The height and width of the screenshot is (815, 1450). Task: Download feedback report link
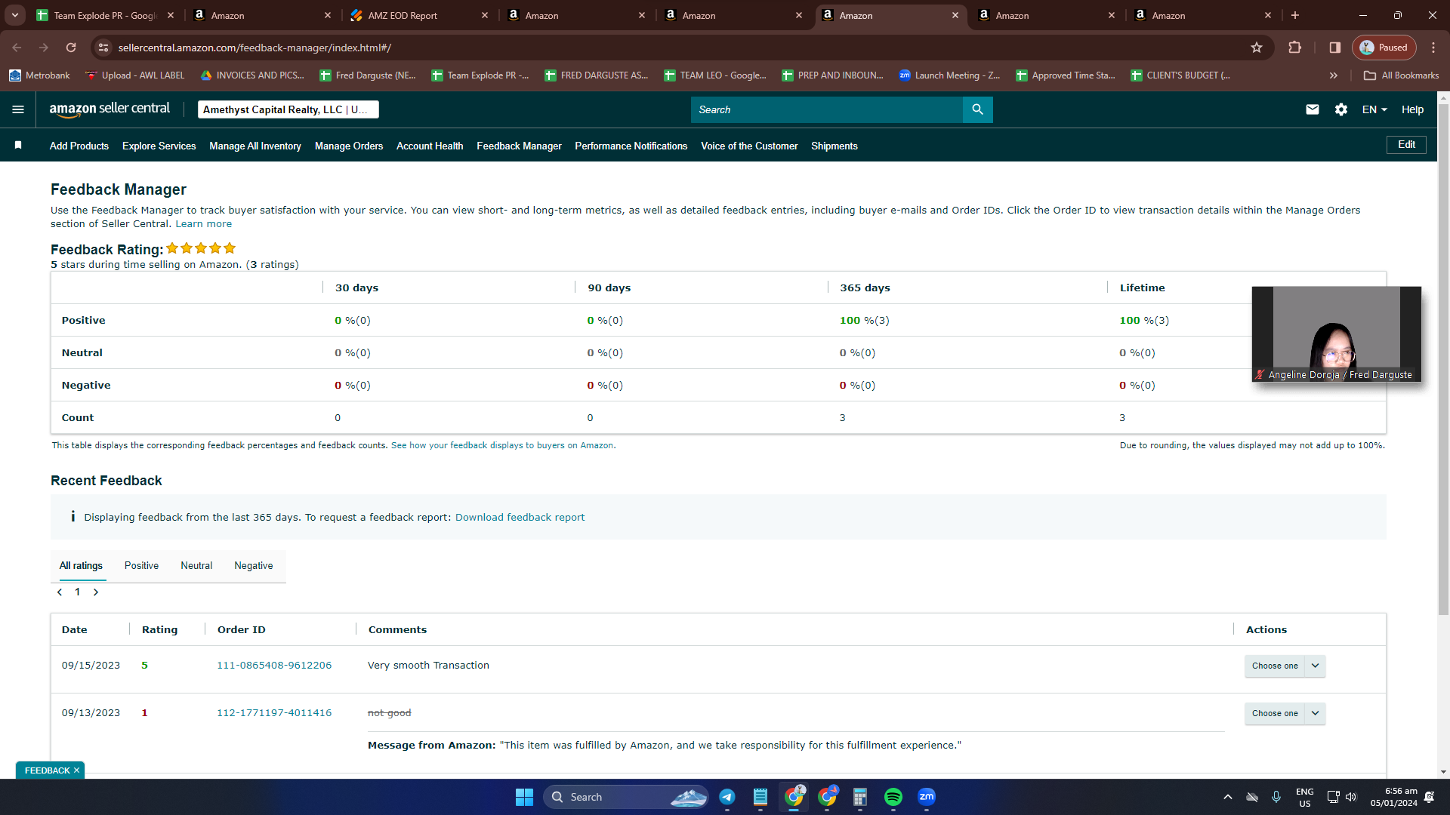(x=520, y=517)
